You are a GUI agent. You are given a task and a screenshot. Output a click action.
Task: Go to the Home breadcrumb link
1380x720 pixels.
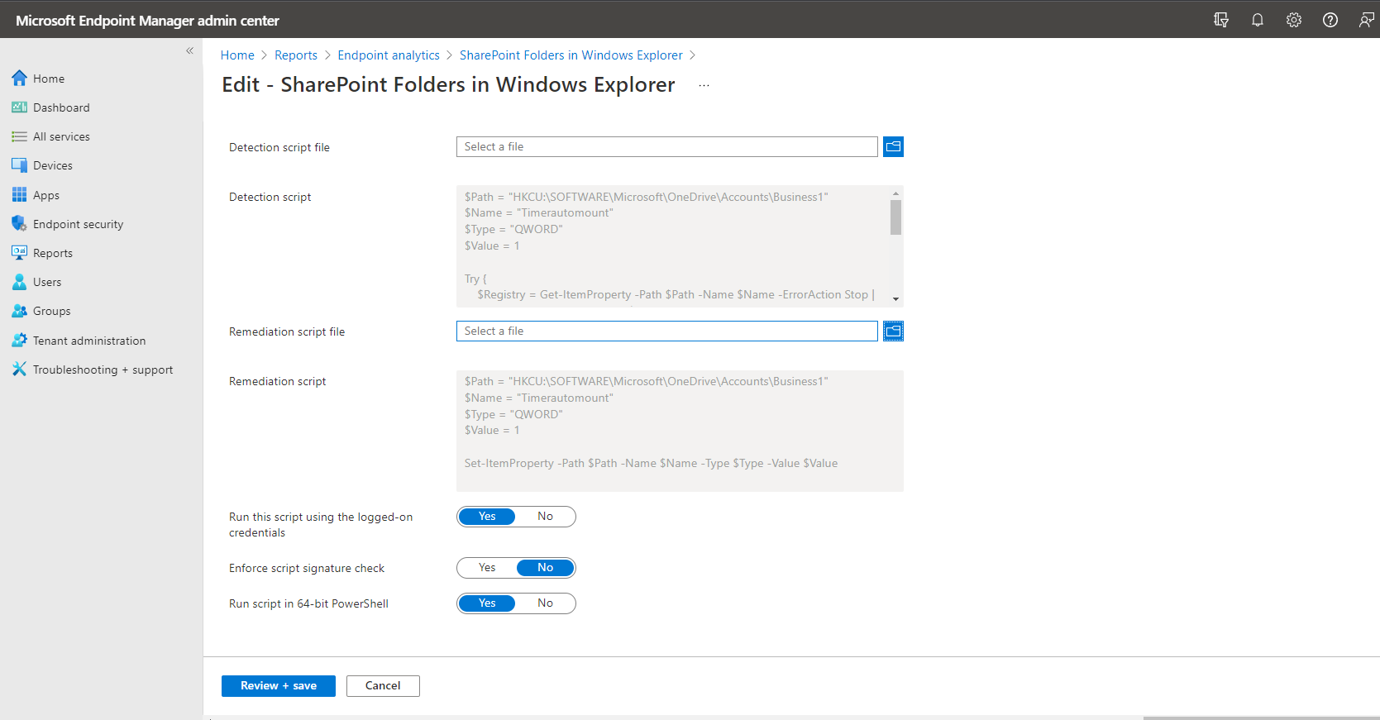pyautogui.click(x=237, y=55)
